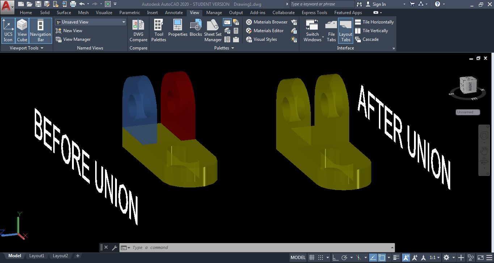Switch to the Solid ribbon tab
Image resolution: width=494 pixels, height=263 pixels.
click(x=45, y=12)
